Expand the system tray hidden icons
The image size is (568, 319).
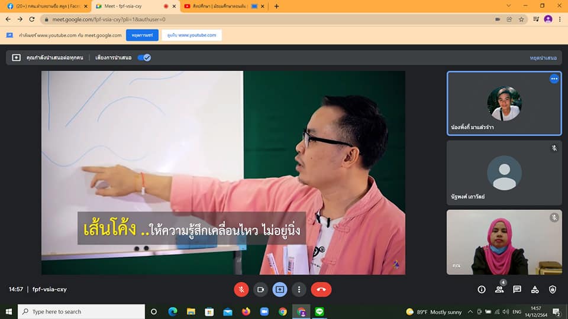click(x=470, y=311)
